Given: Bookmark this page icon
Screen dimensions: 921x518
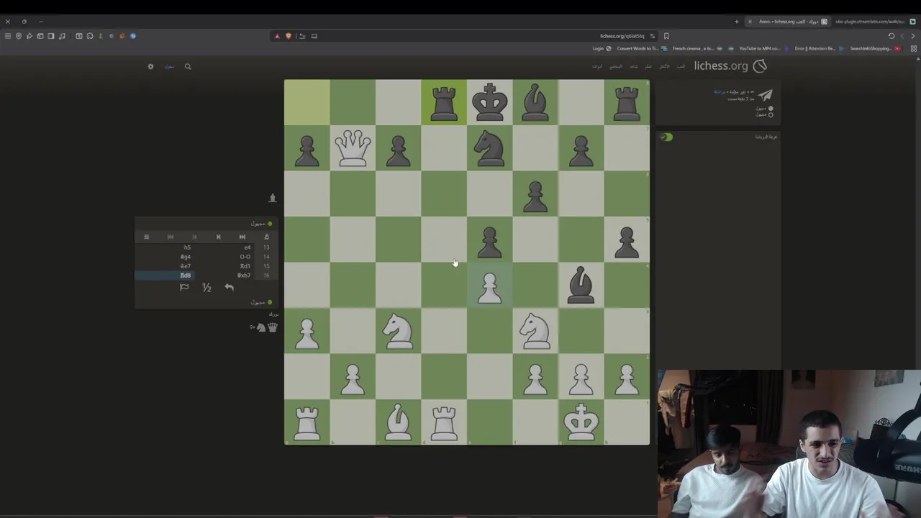Looking at the screenshot, I should 666,36.
